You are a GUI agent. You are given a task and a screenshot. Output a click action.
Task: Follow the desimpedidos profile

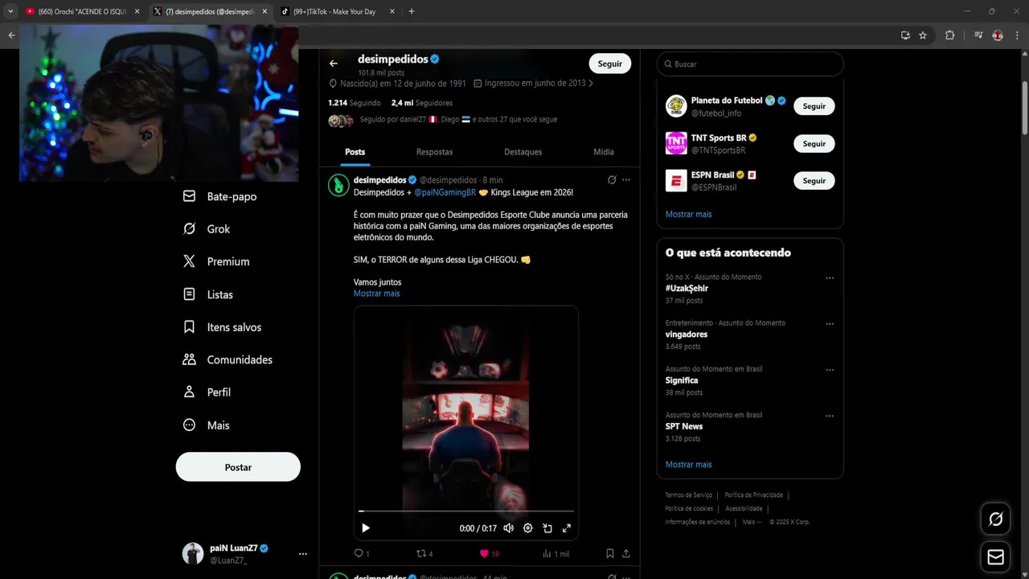(609, 64)
